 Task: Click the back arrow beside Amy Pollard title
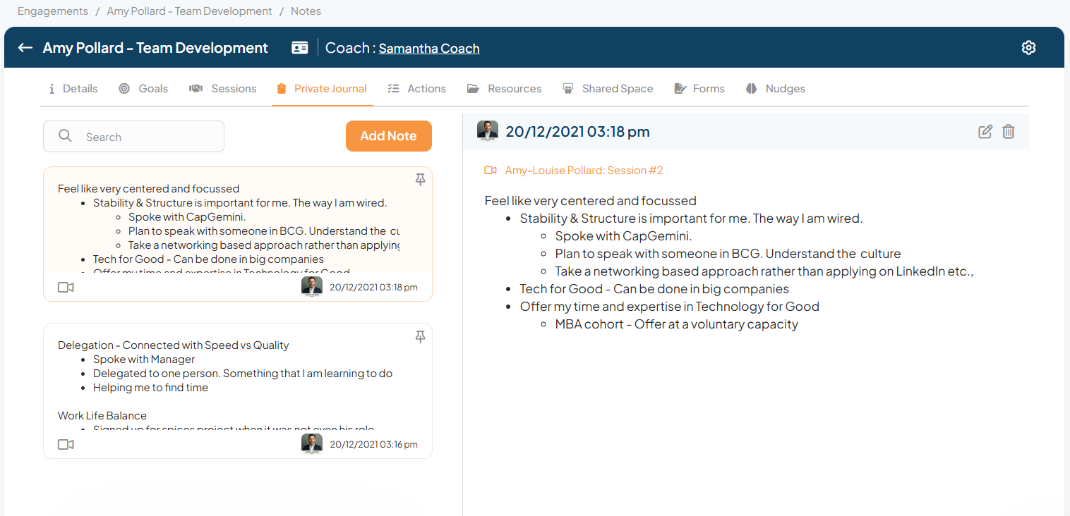click(25, 48)
